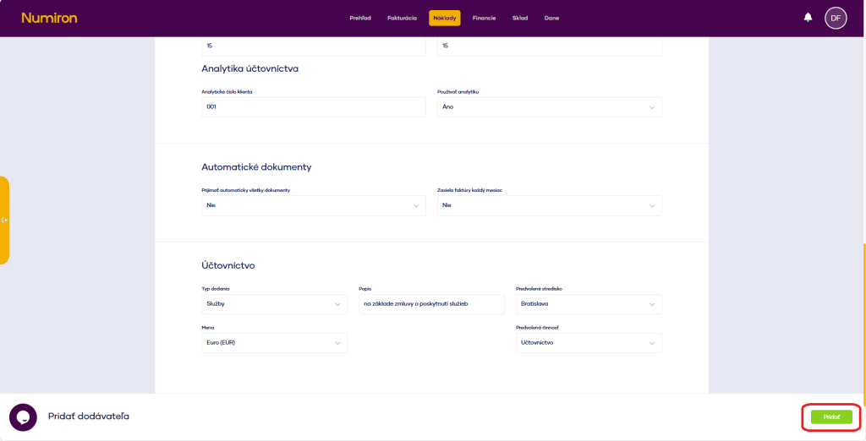The width and height of the screenshot is (866, 441).
Task: Click into the Popis text field
Action: [x=431, y=304]
